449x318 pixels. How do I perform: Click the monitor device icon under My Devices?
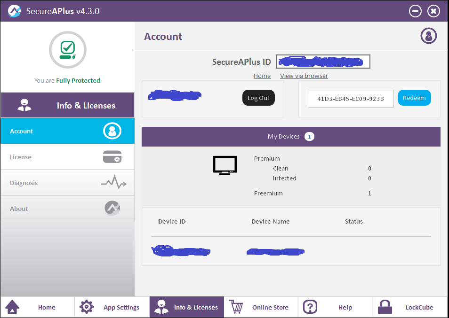click(225, 165)
